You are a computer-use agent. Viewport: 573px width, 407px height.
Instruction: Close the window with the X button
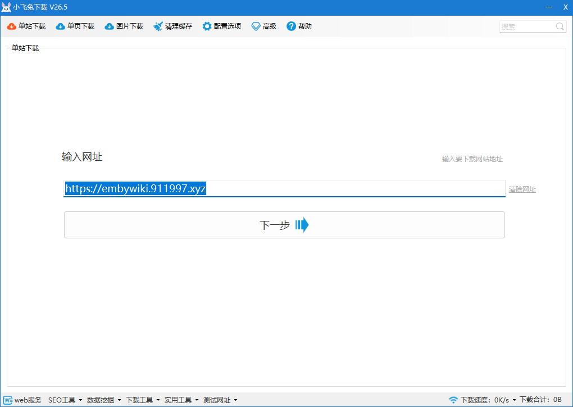565,7
